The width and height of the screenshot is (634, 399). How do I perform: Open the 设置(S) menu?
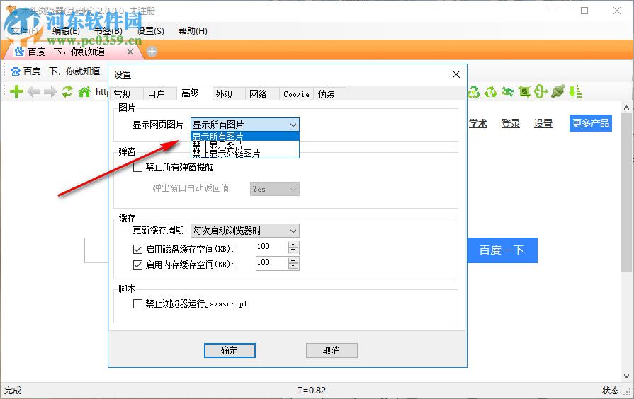coord(150,31)
